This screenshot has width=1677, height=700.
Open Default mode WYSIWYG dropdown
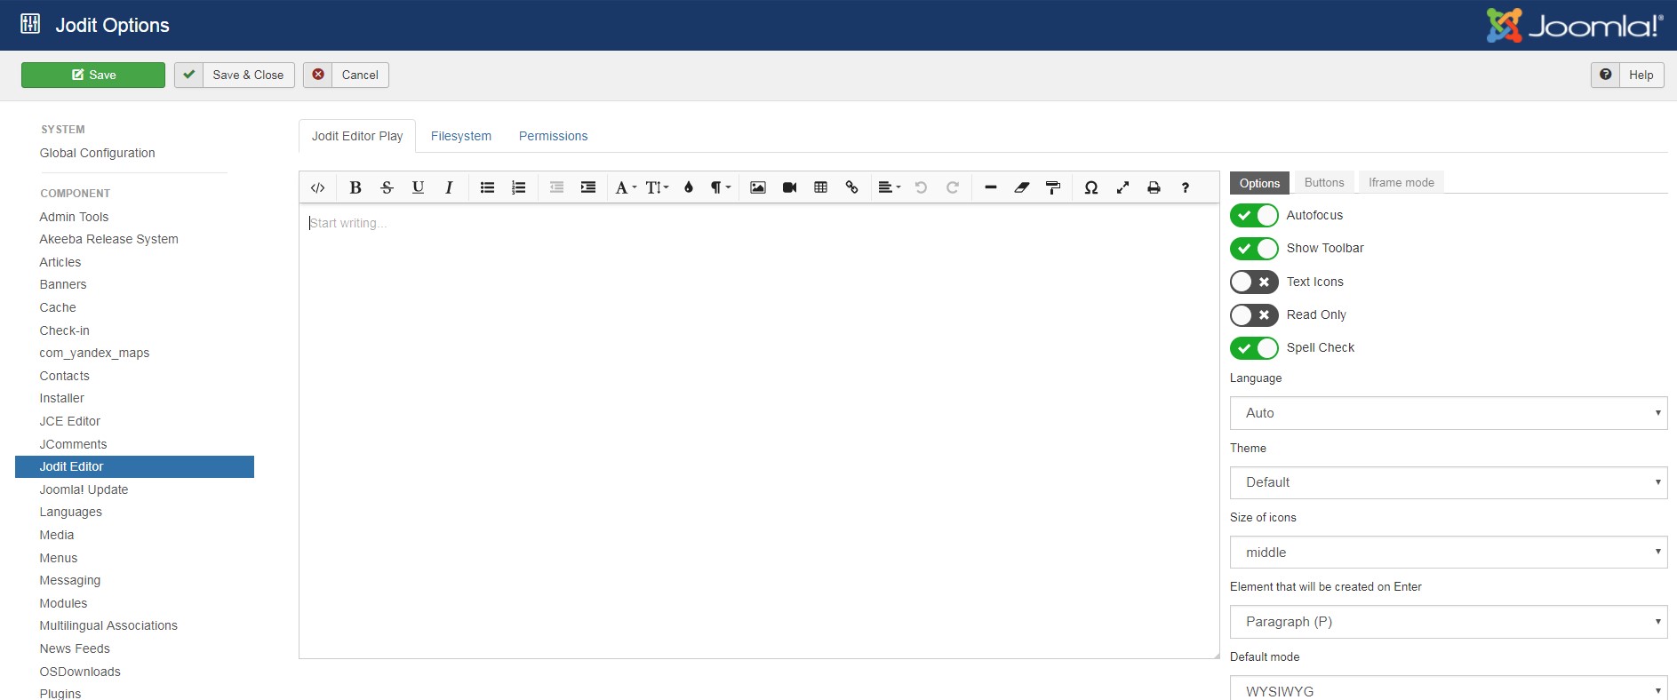(x=1449, y=688)
